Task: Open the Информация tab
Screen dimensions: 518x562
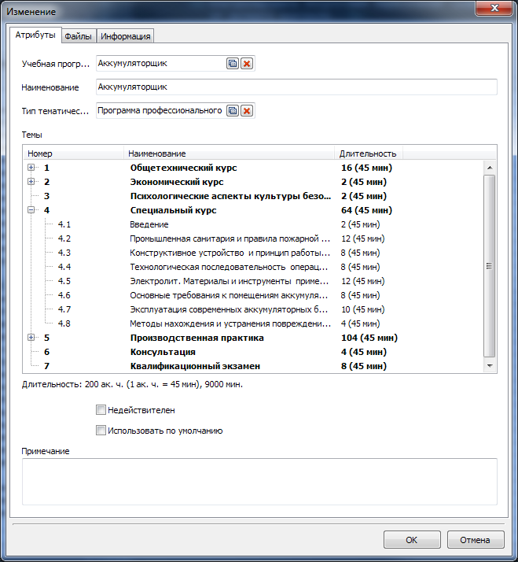Action: (x=125, y=36)
